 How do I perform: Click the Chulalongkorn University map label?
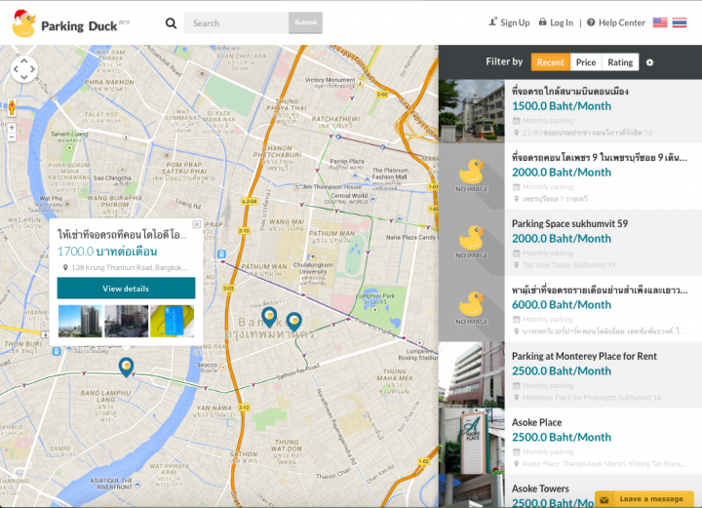313,268
